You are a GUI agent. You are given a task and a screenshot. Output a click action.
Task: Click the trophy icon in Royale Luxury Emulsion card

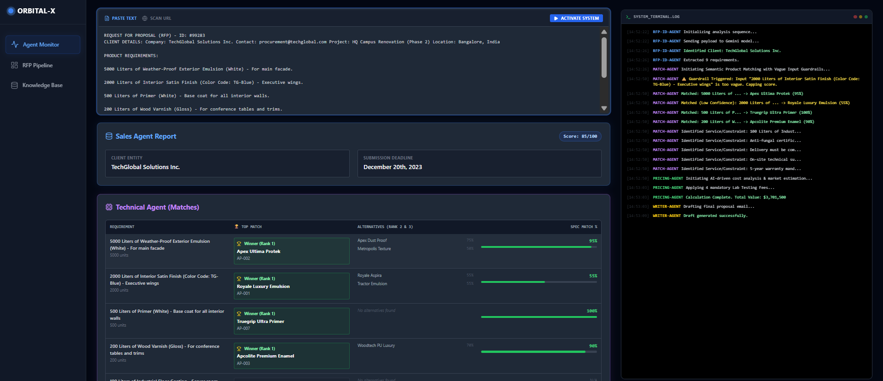click(239, 279)
